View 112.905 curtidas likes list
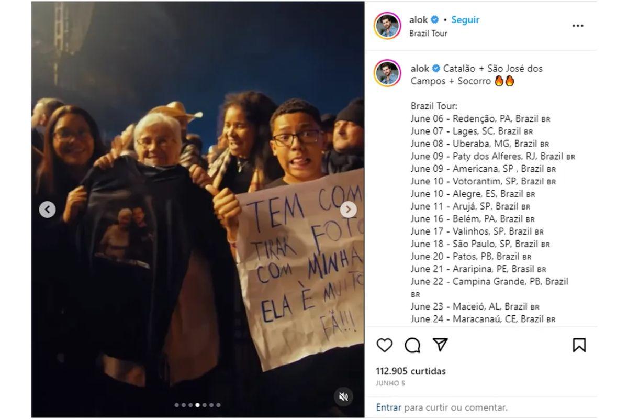The image size is (628, 419). (411, 371)
